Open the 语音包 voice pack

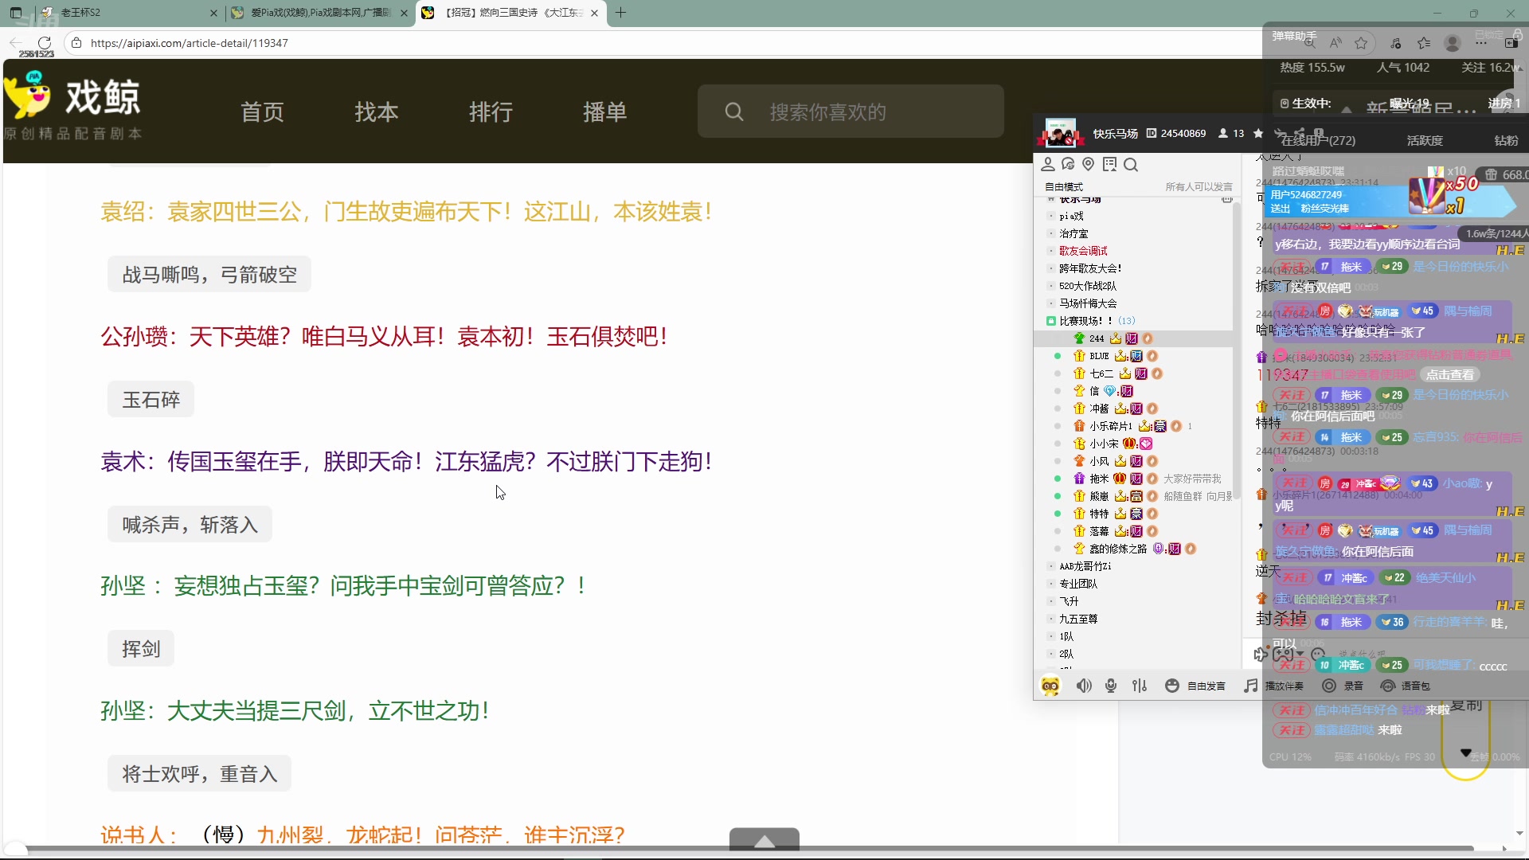point(1406,686)
